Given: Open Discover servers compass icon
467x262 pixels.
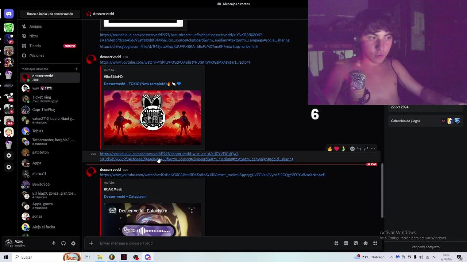Looking at the screenshot, I should tap(9, 167).
